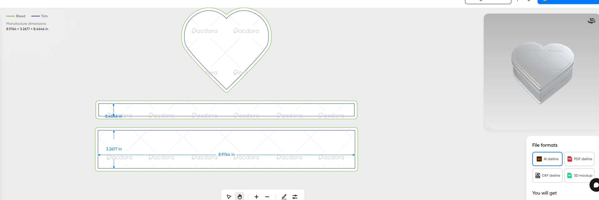Screen dimensions: 599x200
Task: Click the 8.4646 in dimension label
Action: click(x=114, y=116)
